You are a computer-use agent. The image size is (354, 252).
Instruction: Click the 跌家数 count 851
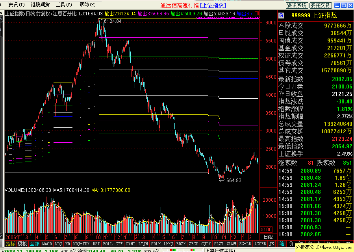[347, 163]
